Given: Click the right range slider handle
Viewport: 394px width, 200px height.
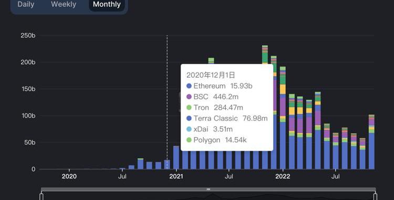Looking at the screenshot, I should click(376, 196).
